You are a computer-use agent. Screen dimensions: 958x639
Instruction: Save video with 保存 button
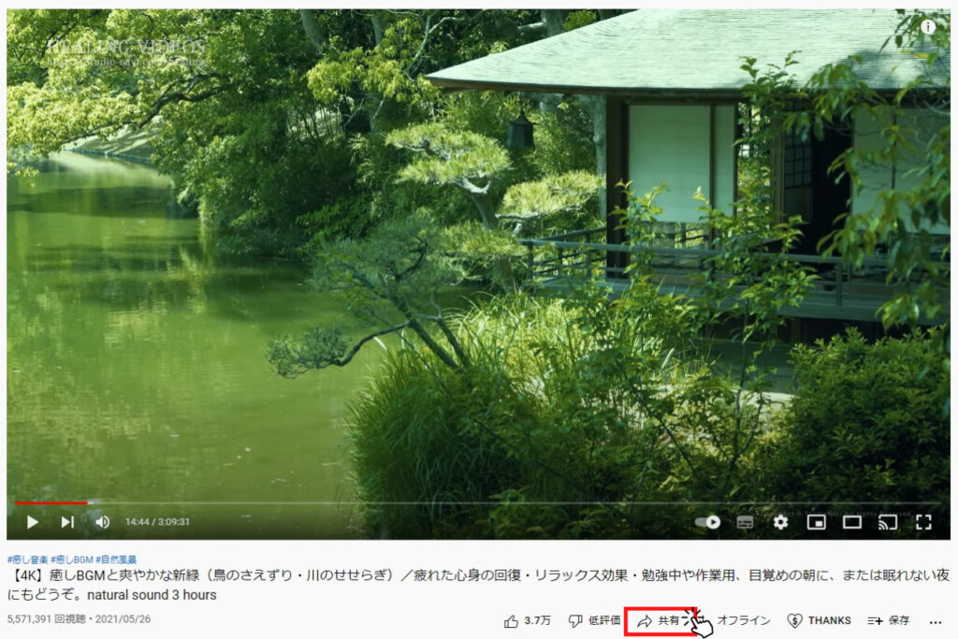(x=889, y=620)
